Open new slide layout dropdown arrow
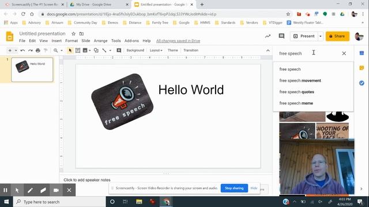This screenshot has width=369, height=207. 16,50
